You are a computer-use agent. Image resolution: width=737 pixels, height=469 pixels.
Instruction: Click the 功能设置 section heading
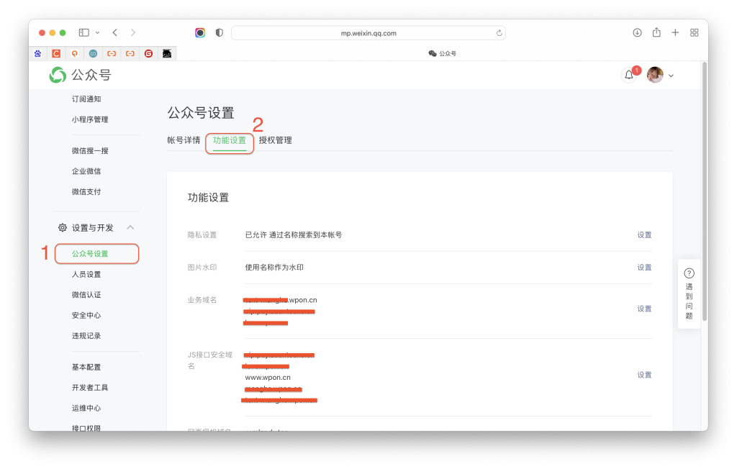208,197
